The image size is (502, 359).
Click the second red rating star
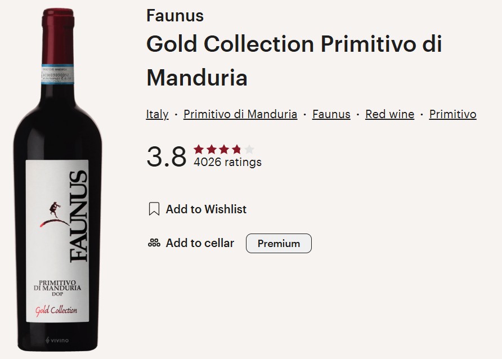coord(211,149)
